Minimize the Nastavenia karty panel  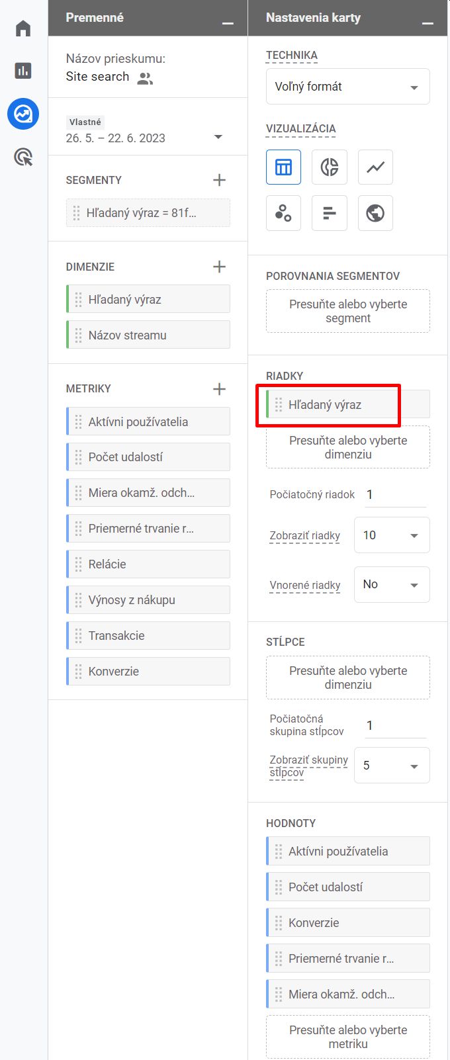point(427,22)
